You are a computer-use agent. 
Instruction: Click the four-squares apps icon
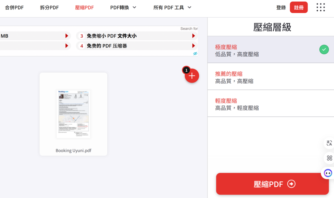tap(329, 158)
